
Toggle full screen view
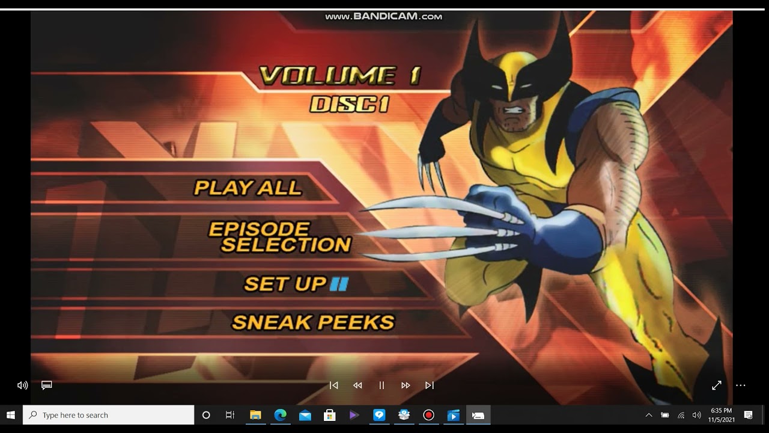717,385
